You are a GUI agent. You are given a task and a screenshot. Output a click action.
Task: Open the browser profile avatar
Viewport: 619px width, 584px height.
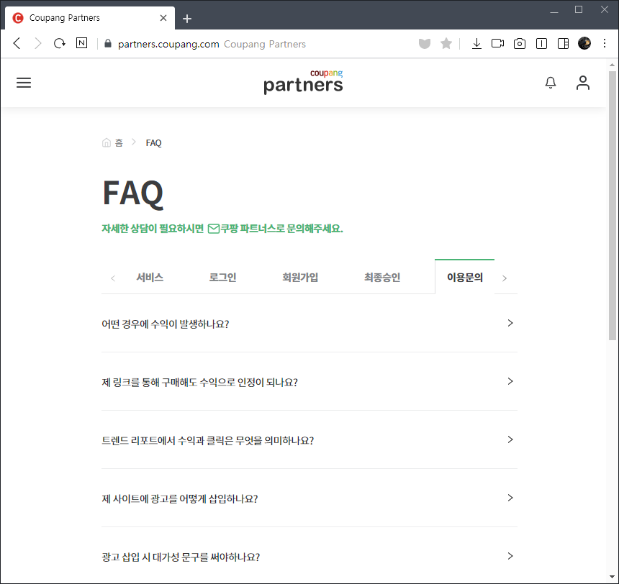click(584, 43)
